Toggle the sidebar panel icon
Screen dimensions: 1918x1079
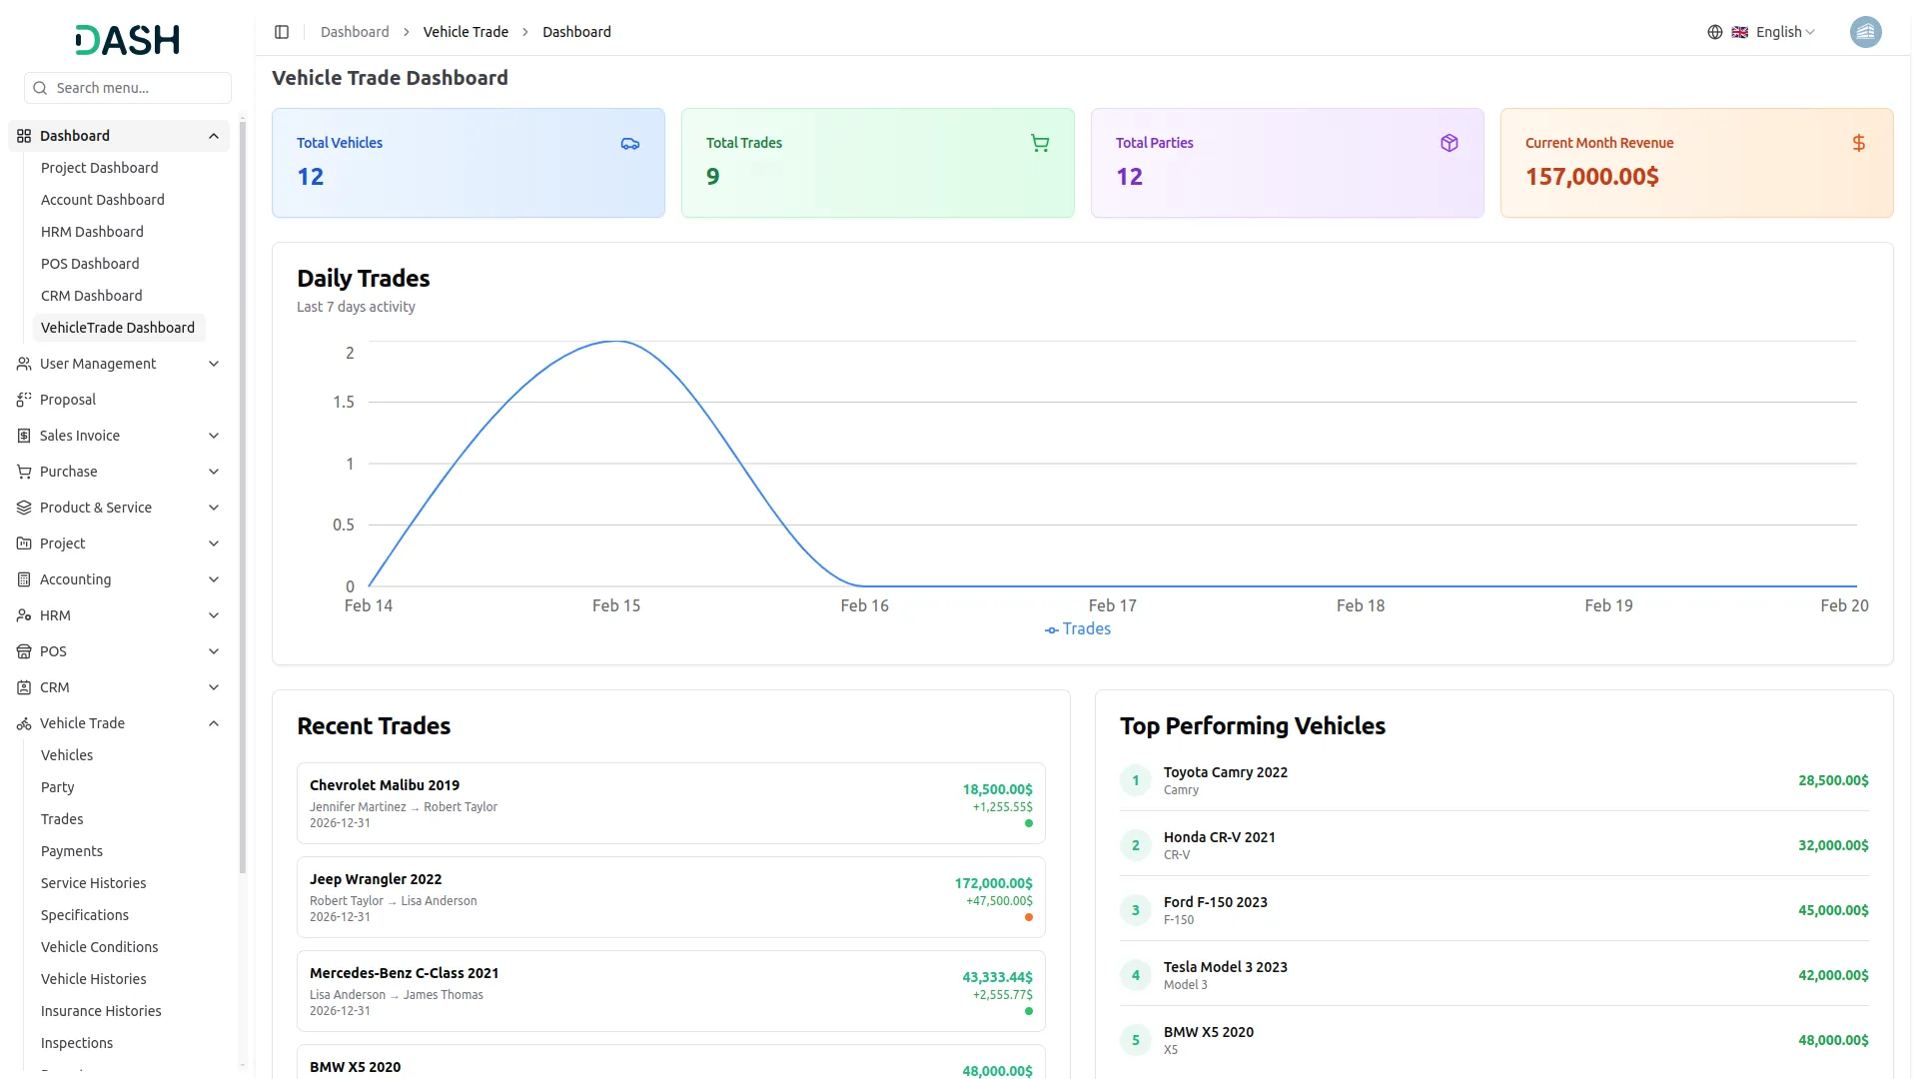click(x=282, y=32)
